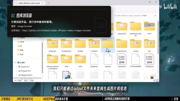
Task: Open the venv folder
Action: click(80, 61)
